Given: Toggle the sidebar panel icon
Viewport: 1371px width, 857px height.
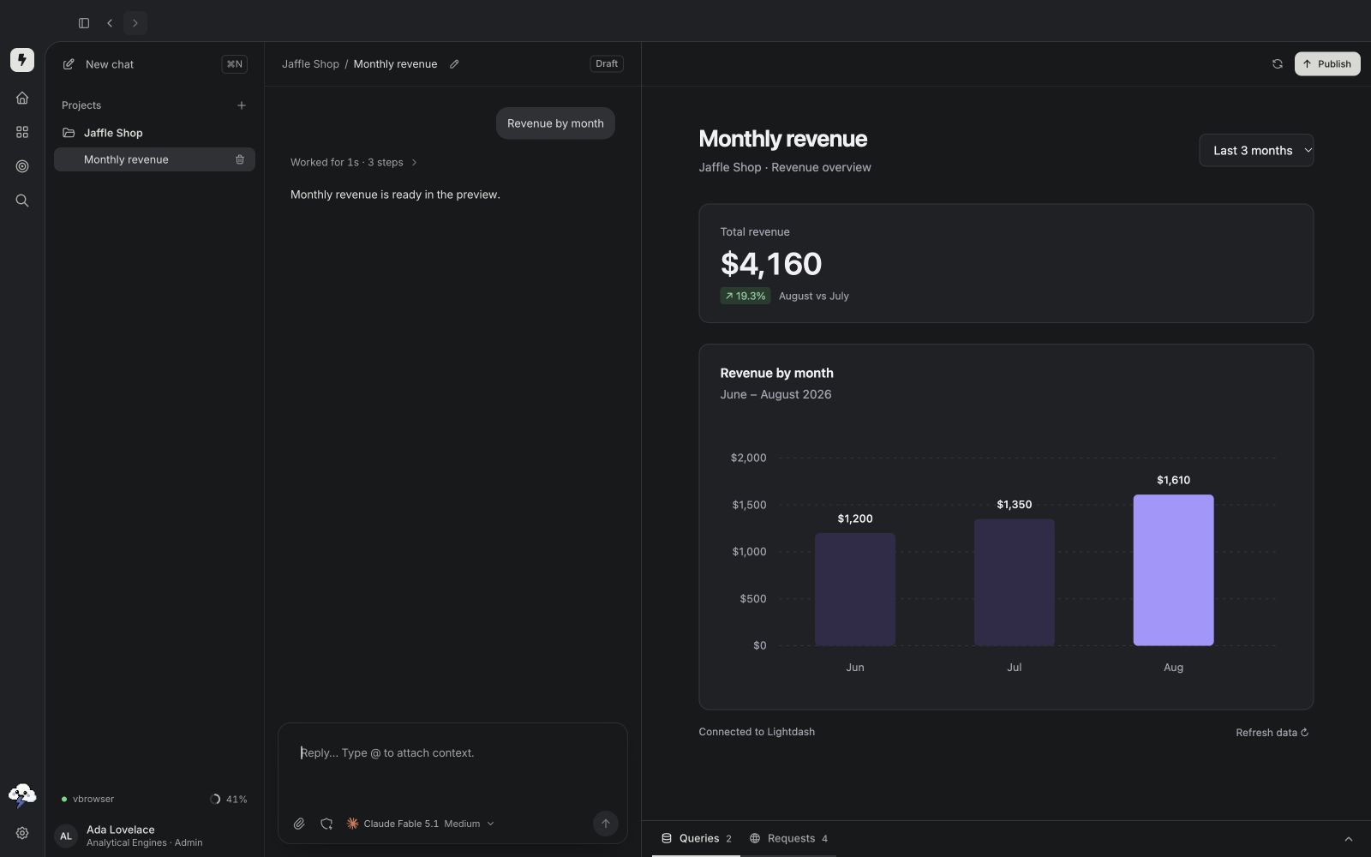Looking at the screenshot, I should coord(84,23).
